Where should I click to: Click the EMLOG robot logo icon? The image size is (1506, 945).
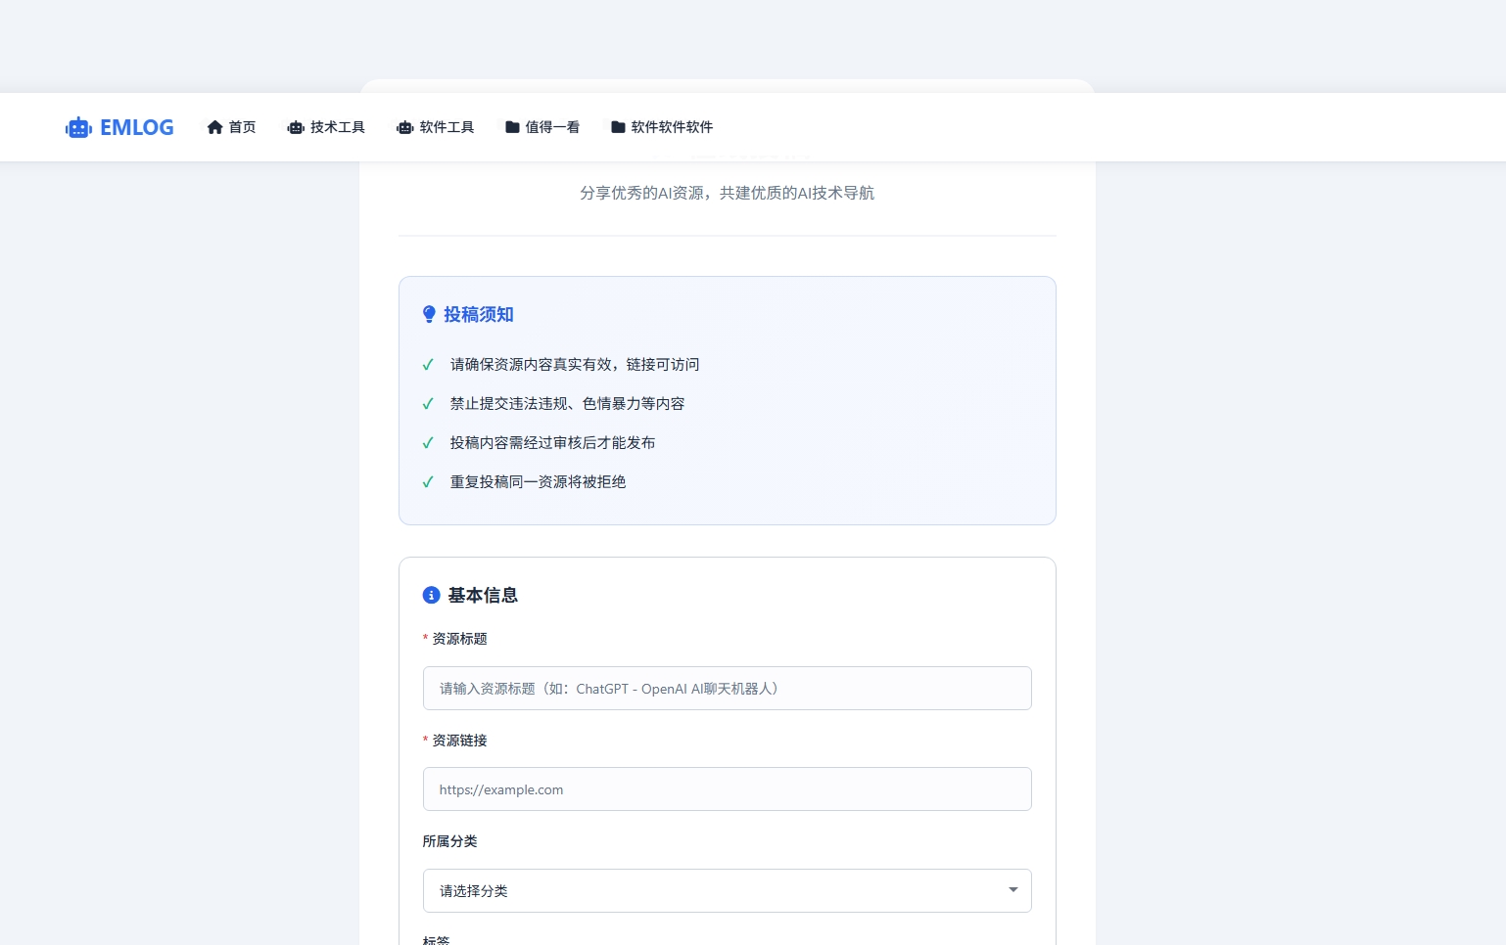coord(78,127)
